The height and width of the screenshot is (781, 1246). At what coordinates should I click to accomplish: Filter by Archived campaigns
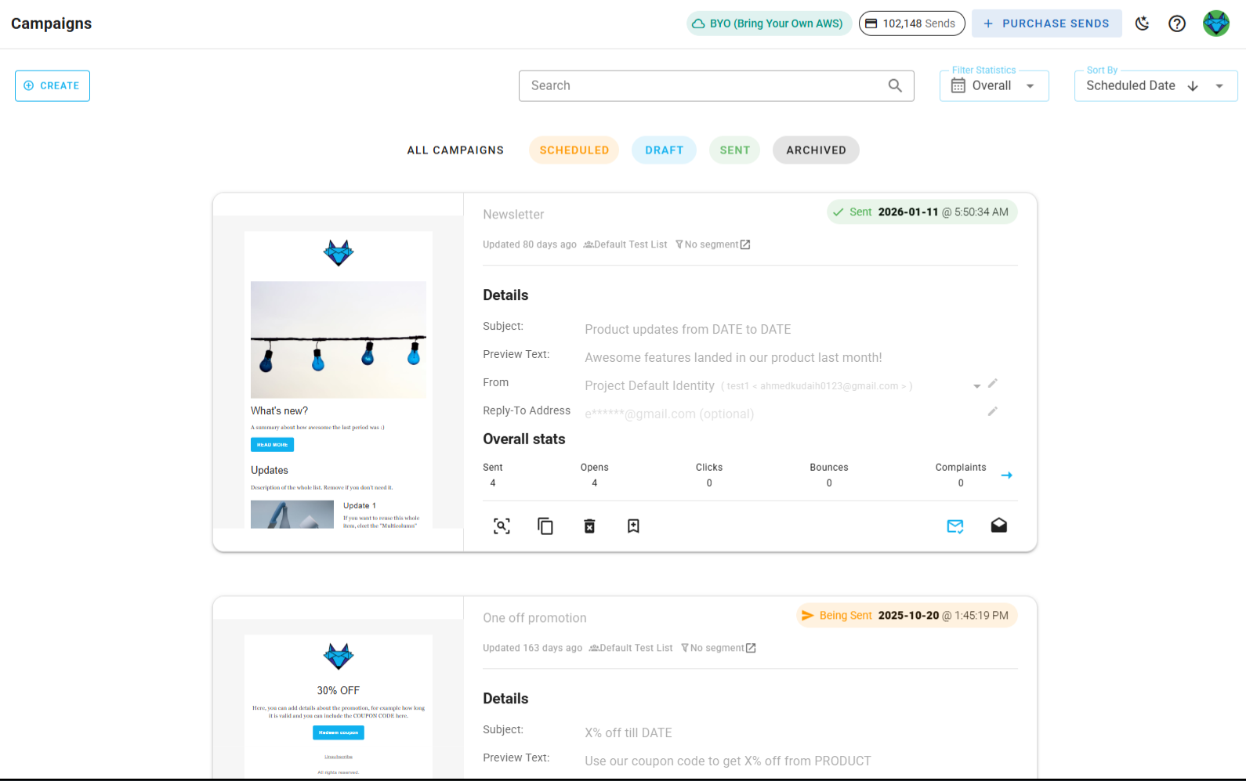pyautogui.click(x=816, y=150)
